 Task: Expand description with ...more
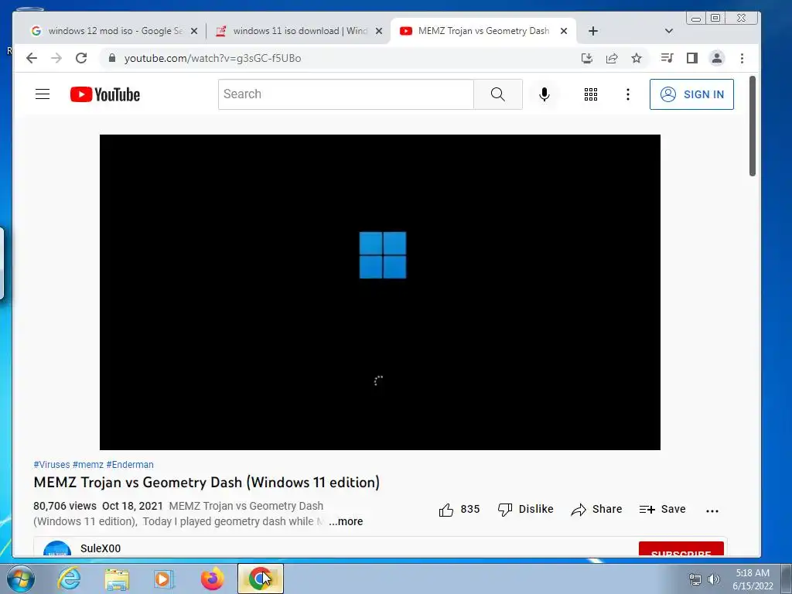[x=346, y=521]
